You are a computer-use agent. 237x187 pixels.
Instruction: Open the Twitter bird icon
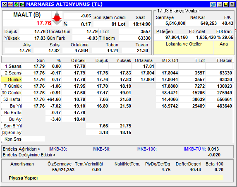[213, 5]
